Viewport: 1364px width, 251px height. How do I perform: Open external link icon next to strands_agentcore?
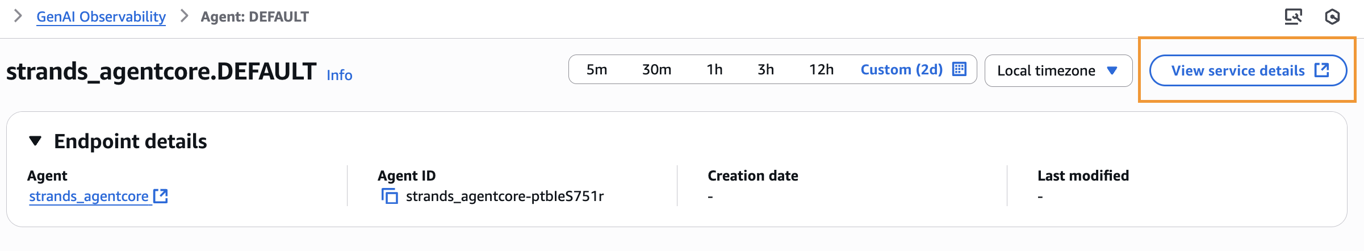(x=161, y=196)
